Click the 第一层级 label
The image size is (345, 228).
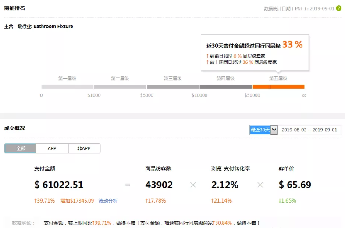pos(67,79)
